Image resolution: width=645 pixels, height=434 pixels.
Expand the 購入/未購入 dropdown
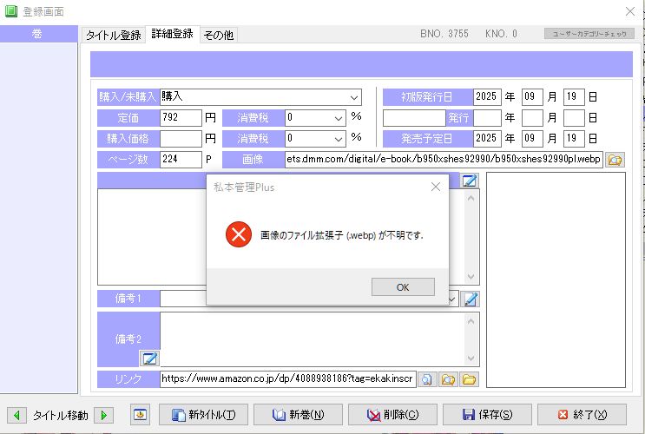(x=353, y=97)
